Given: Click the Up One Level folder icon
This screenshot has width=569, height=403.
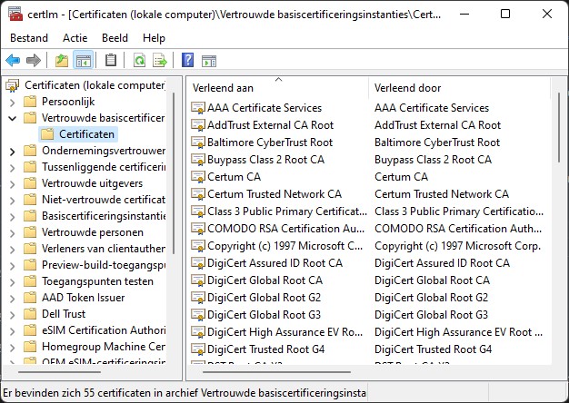Looking at the screenshot, I should (x=61, y=61).
